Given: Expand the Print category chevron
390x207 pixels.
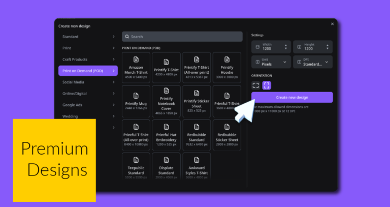Looking at the screenshot, I should click(114, 48).
